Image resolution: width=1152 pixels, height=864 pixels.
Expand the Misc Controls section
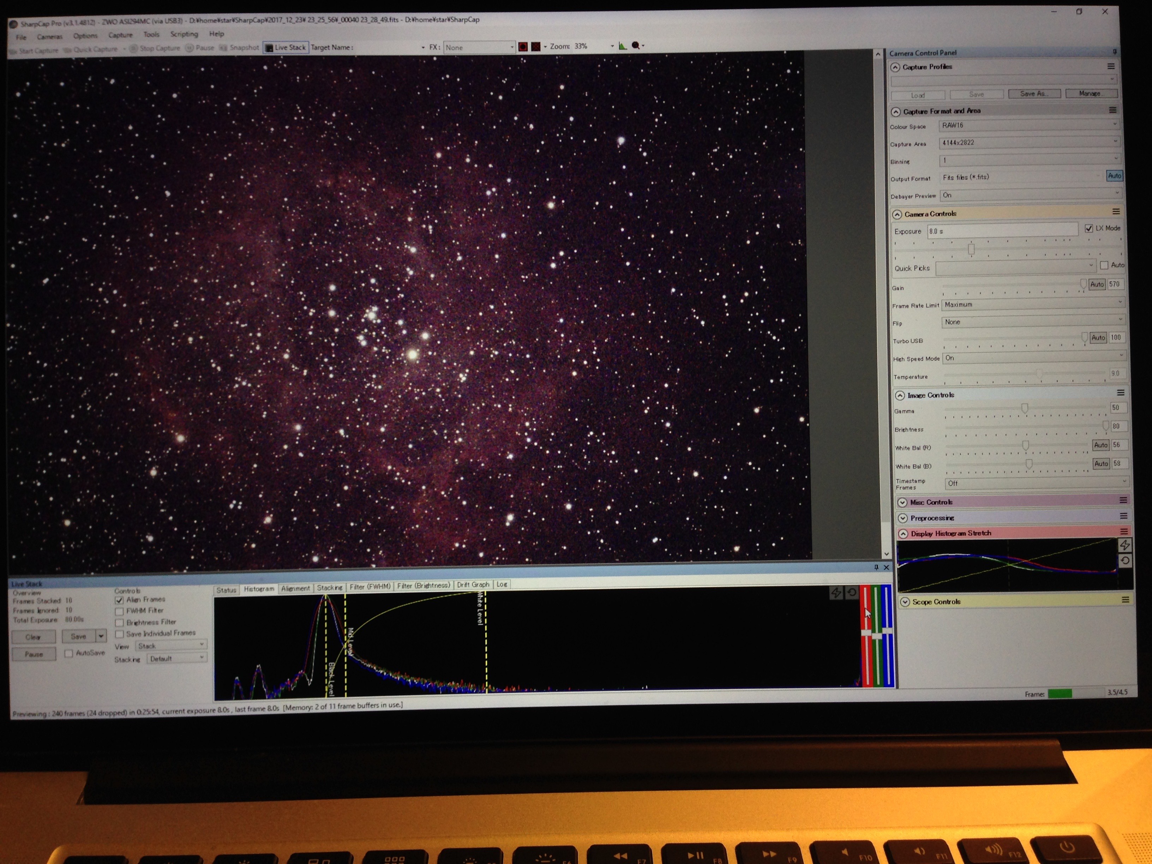pos(903,502)
